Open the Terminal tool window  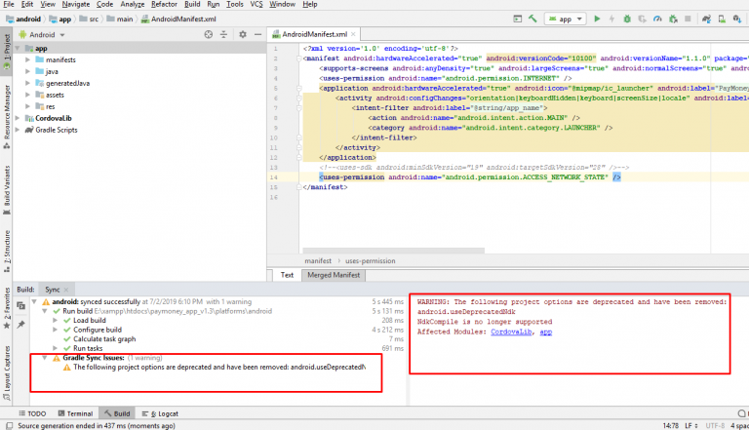(x=76, y=413)
